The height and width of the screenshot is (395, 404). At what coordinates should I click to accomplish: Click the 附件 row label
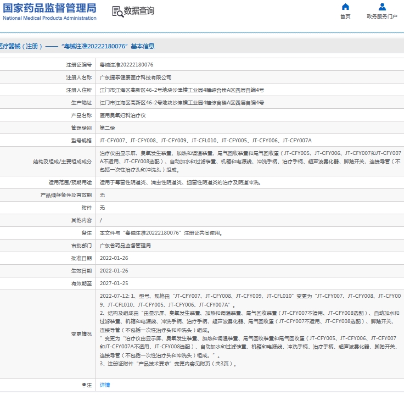point(87,208)
